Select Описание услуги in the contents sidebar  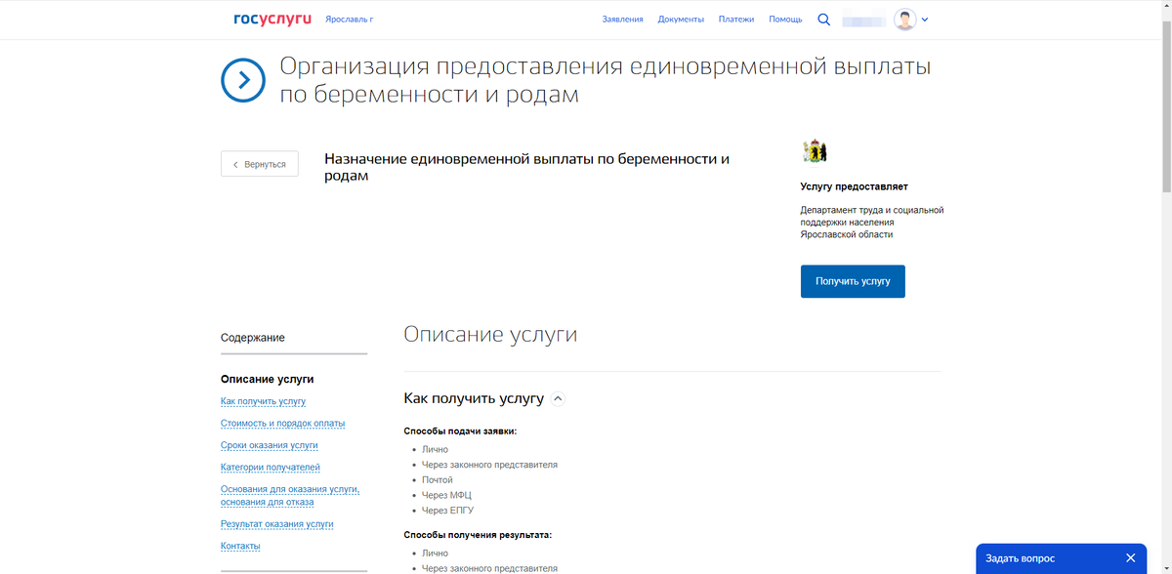point(268,379)
